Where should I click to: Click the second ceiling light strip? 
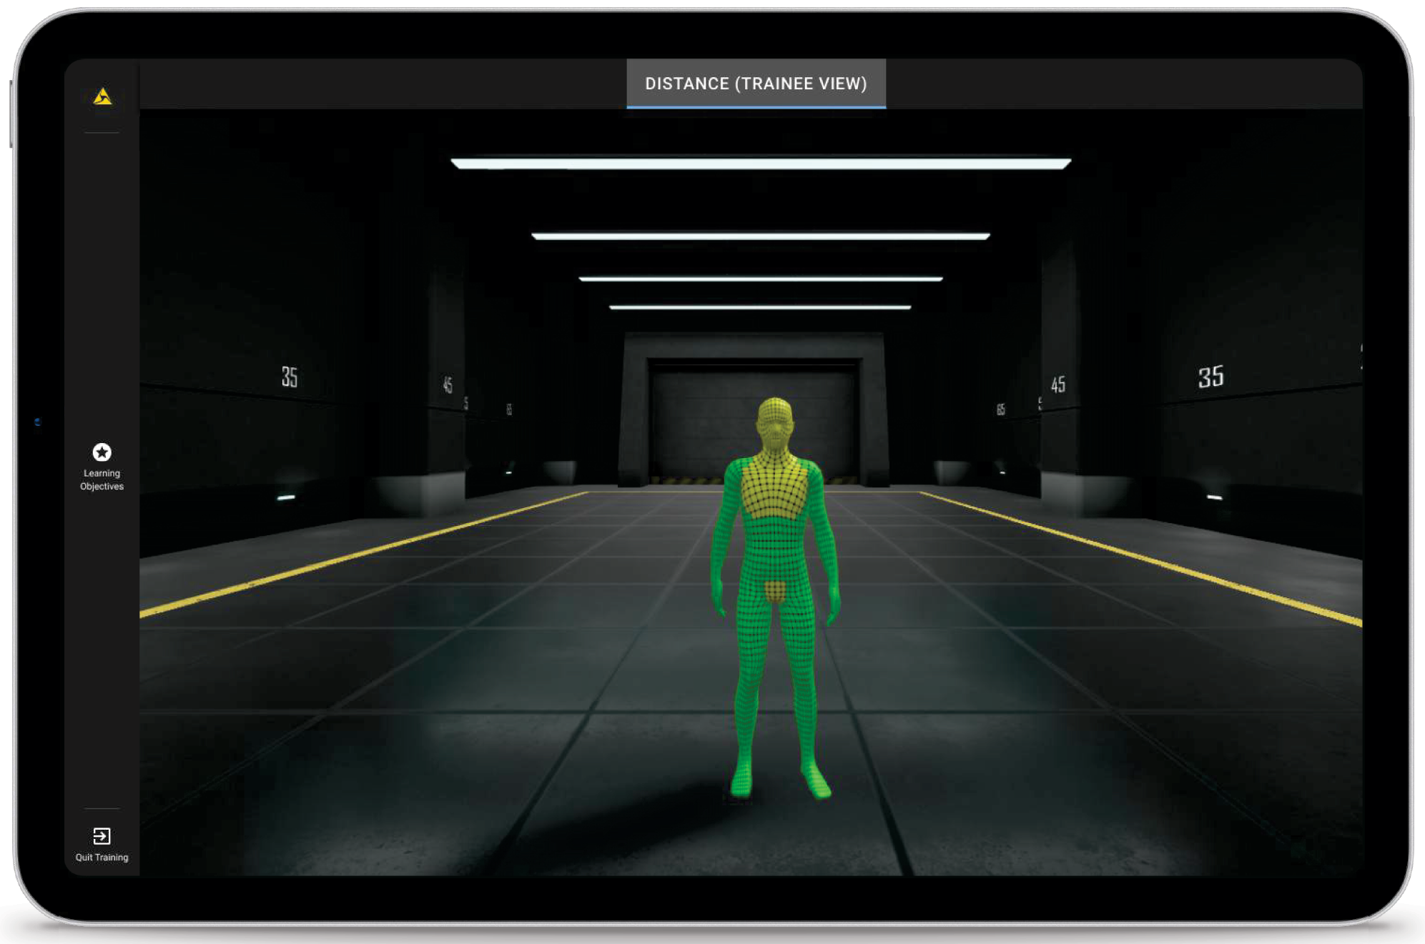click(760, 236)
